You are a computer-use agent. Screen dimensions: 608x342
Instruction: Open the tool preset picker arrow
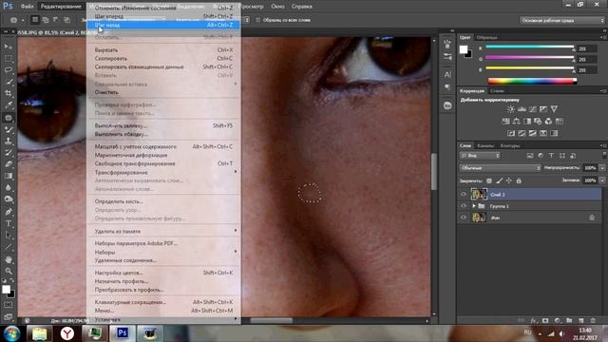pos(23,20)
